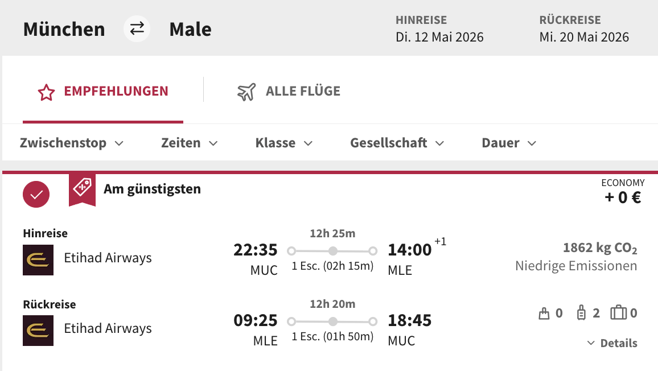
Task: Click the cabin trolley icon showing 2
Action: (582, 312)
